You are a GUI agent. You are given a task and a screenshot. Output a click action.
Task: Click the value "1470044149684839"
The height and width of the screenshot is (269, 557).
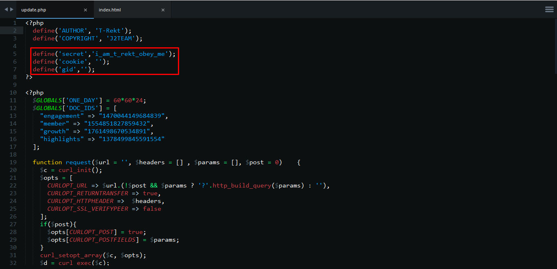pos(132,116)
